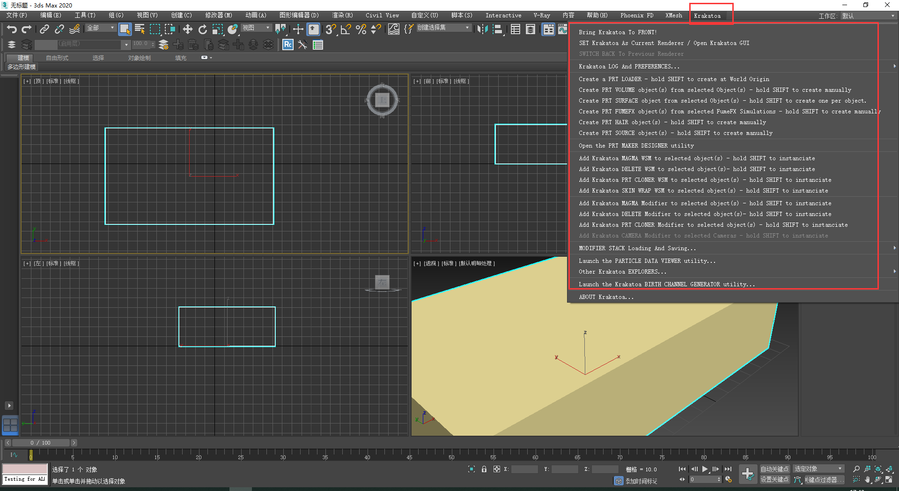The width and height of the screenshot is (899, 491).
Task: Click the current frame number field
Action: (x=705, y=479)
